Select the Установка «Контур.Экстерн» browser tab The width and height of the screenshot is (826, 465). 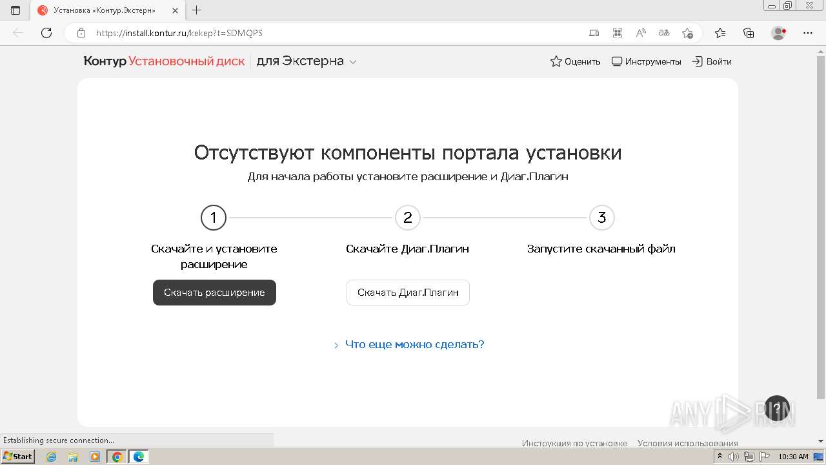pos(108,10)
